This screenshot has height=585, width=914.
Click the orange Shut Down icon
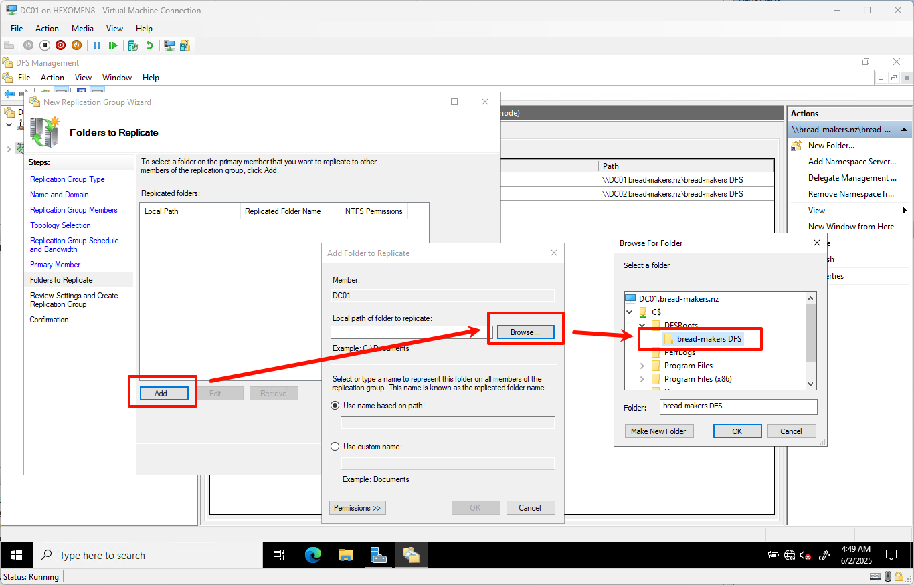[77, 45]
